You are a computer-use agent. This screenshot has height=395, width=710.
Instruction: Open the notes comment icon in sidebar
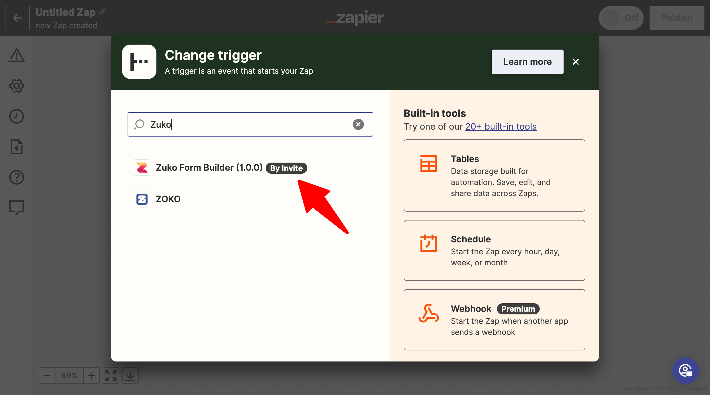click(17, 207)
